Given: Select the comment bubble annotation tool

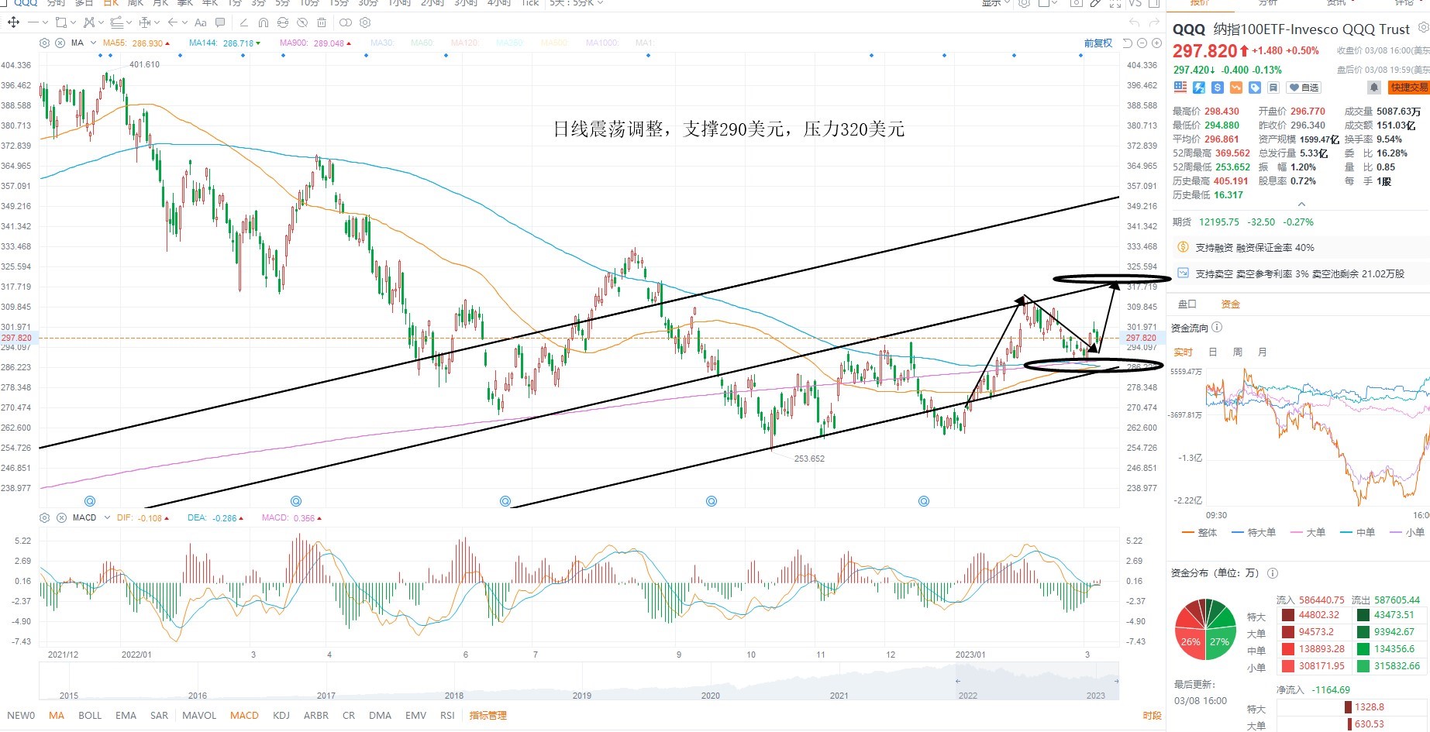Looking at the screenshot, I should 220,22.
